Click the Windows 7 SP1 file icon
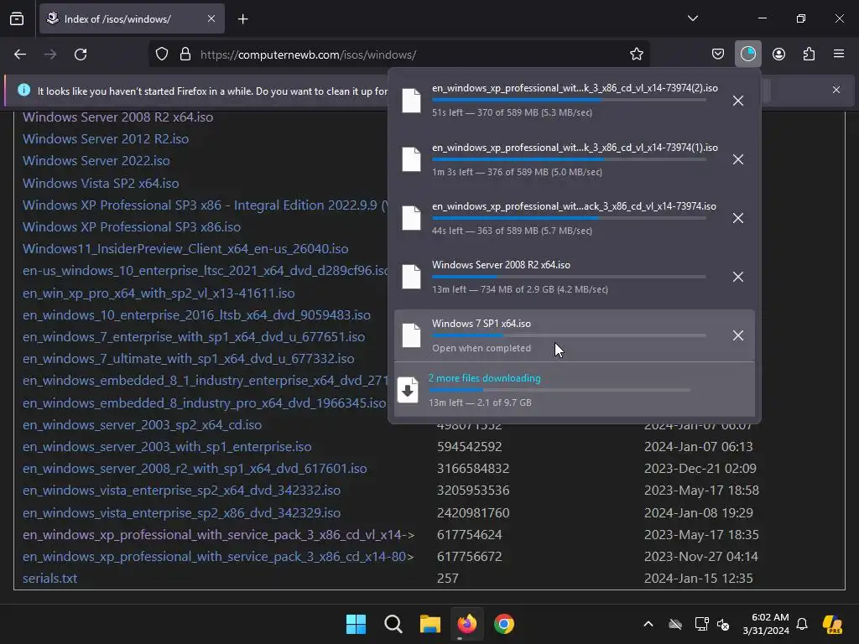Screen dimensions: 859x644 [x=411, y=335]
